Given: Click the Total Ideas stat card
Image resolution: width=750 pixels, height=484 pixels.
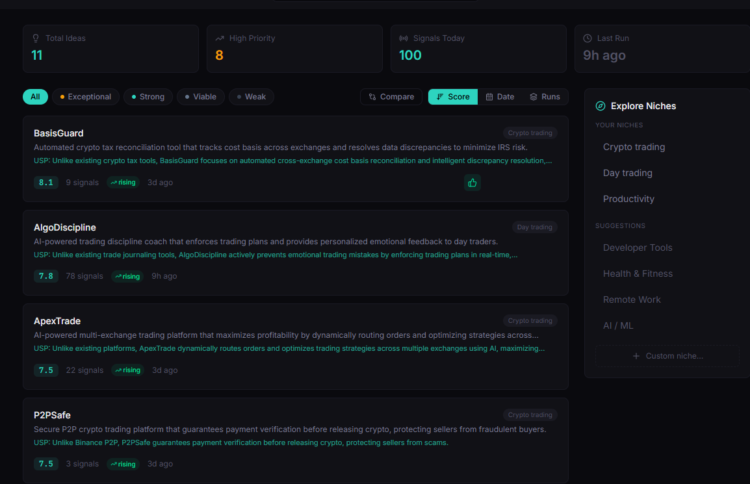Looking at the screenshot, I should point(110,49).
